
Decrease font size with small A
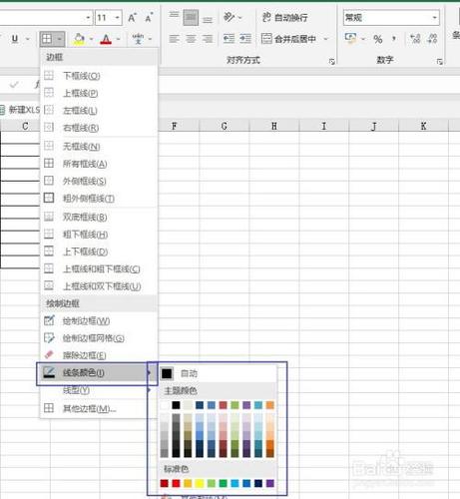[x=149, y=18]
